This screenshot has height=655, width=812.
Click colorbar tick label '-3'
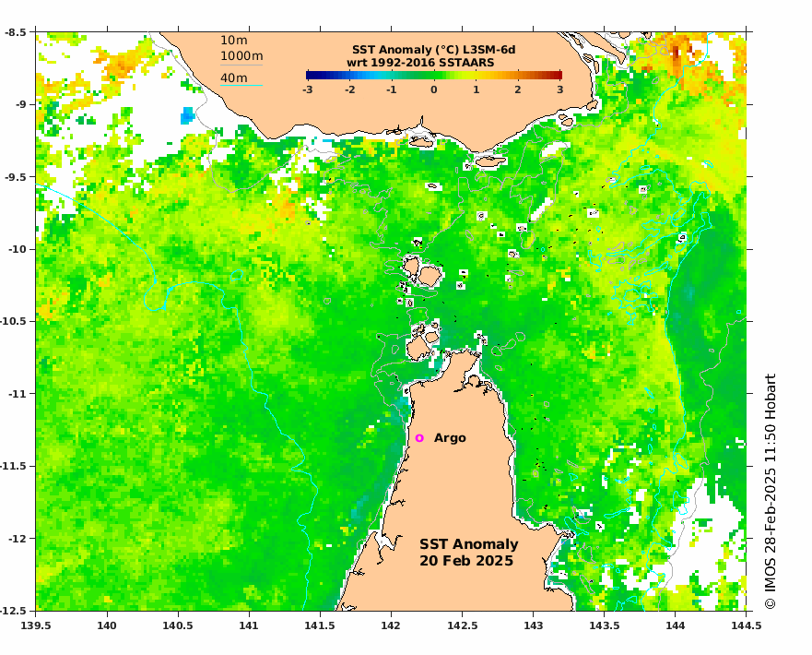[x=308, y=89]
